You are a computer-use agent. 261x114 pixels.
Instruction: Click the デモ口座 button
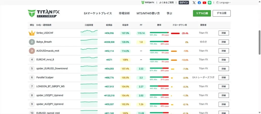pyautogui.click(x=221, y=13)
